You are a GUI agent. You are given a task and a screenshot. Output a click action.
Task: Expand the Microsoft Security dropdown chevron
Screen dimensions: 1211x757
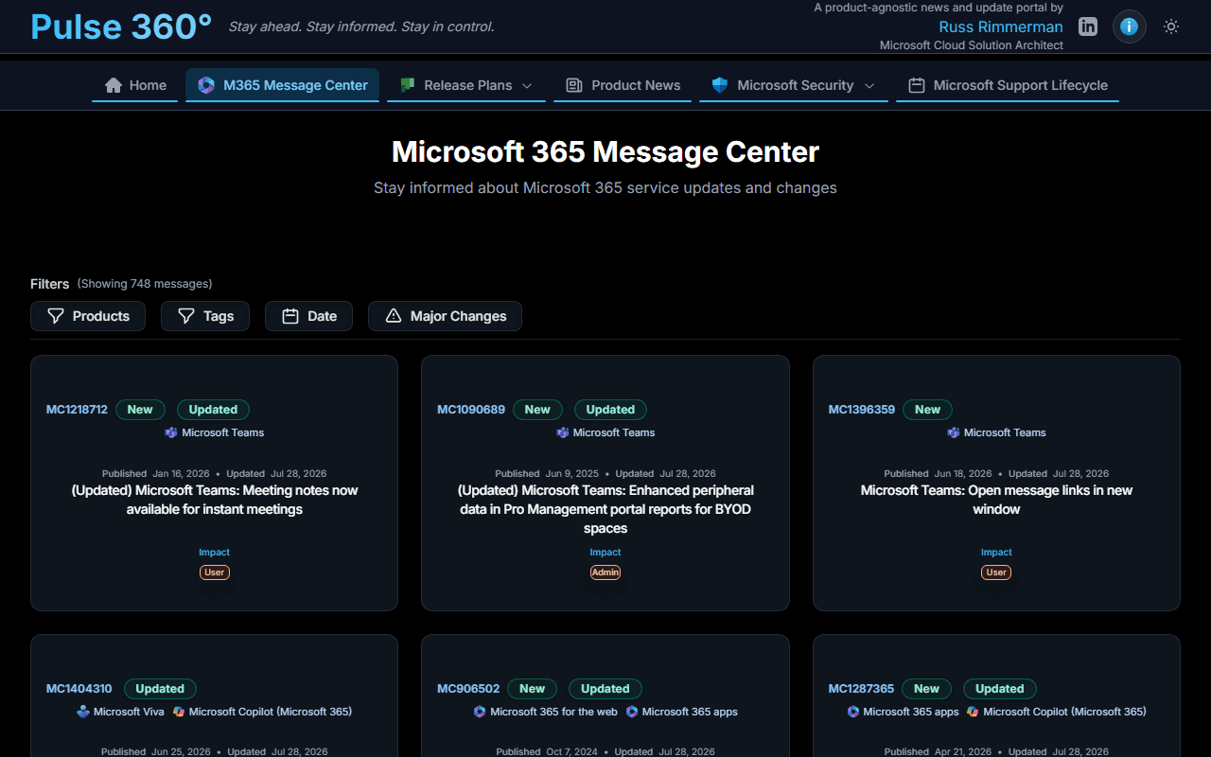[869, 85]
